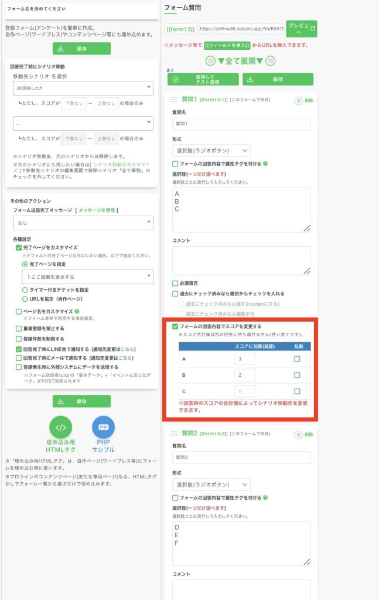Click the drag handle icon beside 質問1
Viewport: 379px width, 600px height.
(174, 100)
